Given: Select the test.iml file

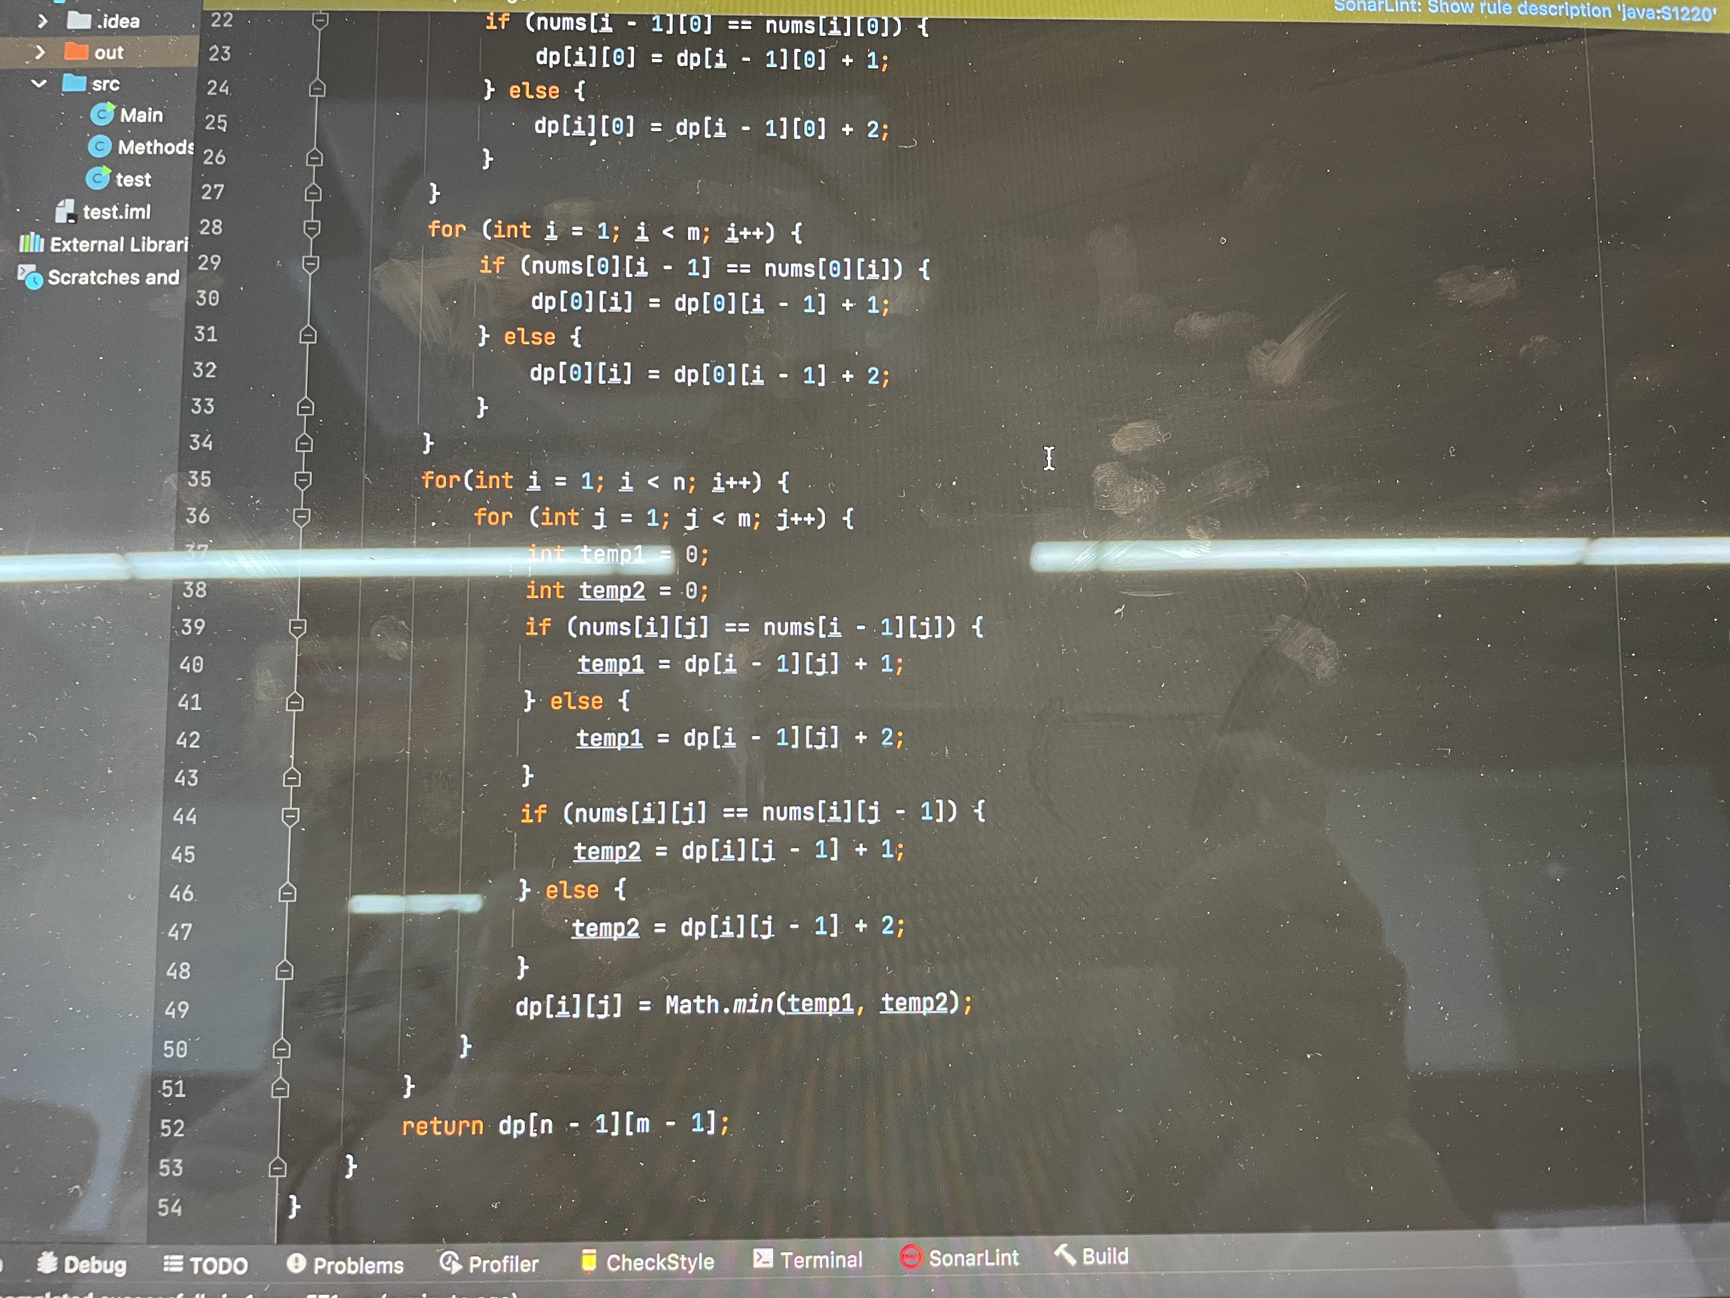Looking at the screenshot, I should click(x=116, y=212).
